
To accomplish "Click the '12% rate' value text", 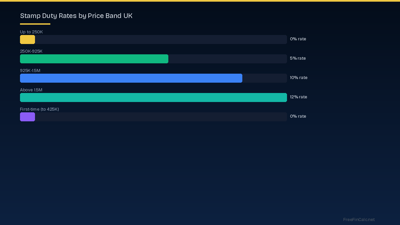I will [x=298, y=97].
